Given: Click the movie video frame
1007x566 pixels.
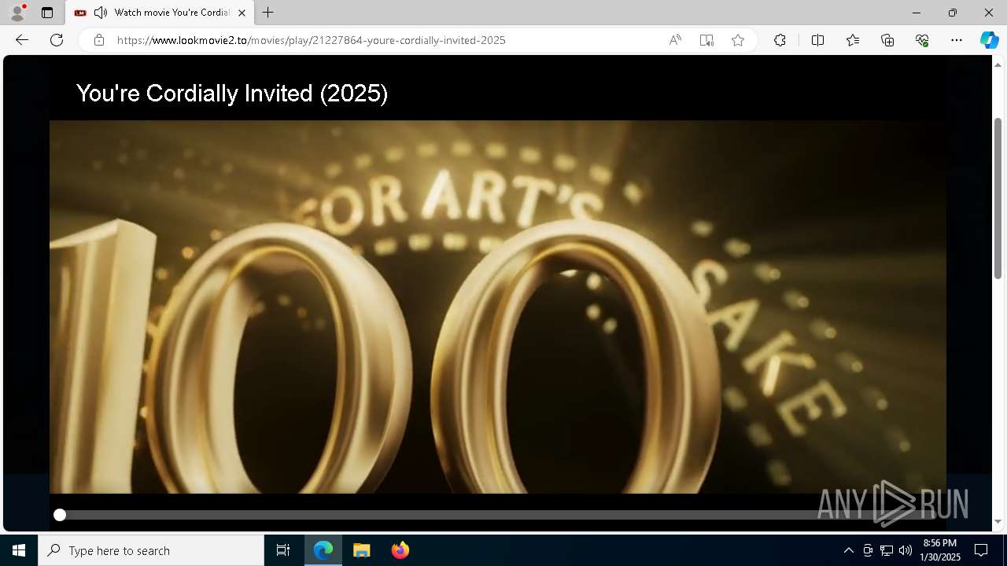Looking at the screenshot, I should pos(497,307).
